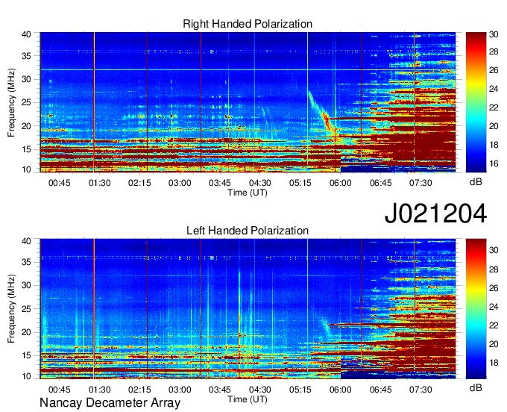Image resolution: width=507 pixels, height=412 pixels.
Task: Click the '04:30' tick on the upper time axis
Action: 260,183
